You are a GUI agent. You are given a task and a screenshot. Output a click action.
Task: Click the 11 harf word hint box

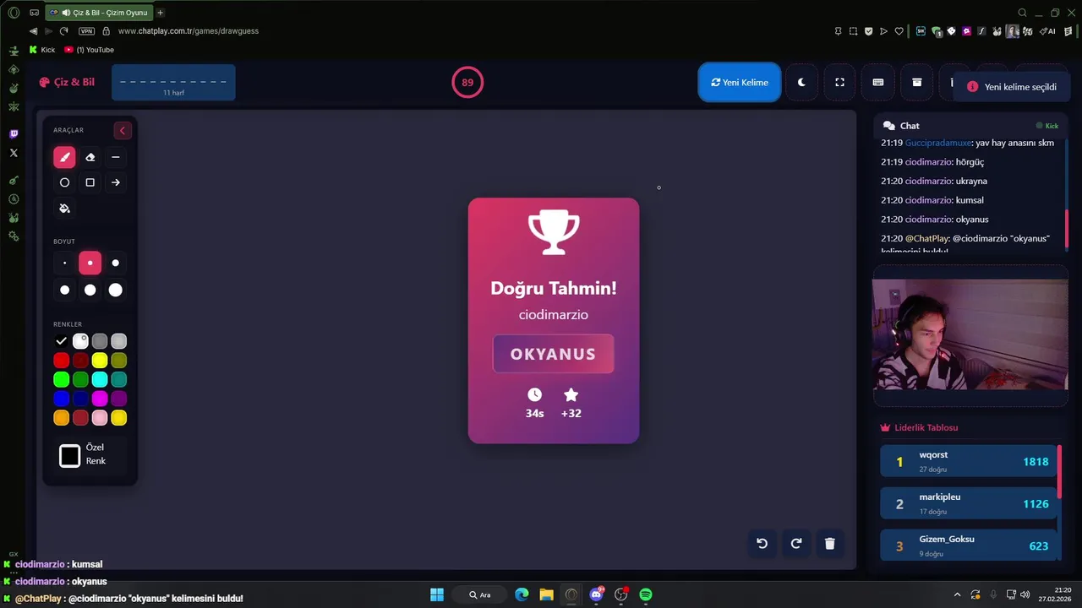click(173, 83)
